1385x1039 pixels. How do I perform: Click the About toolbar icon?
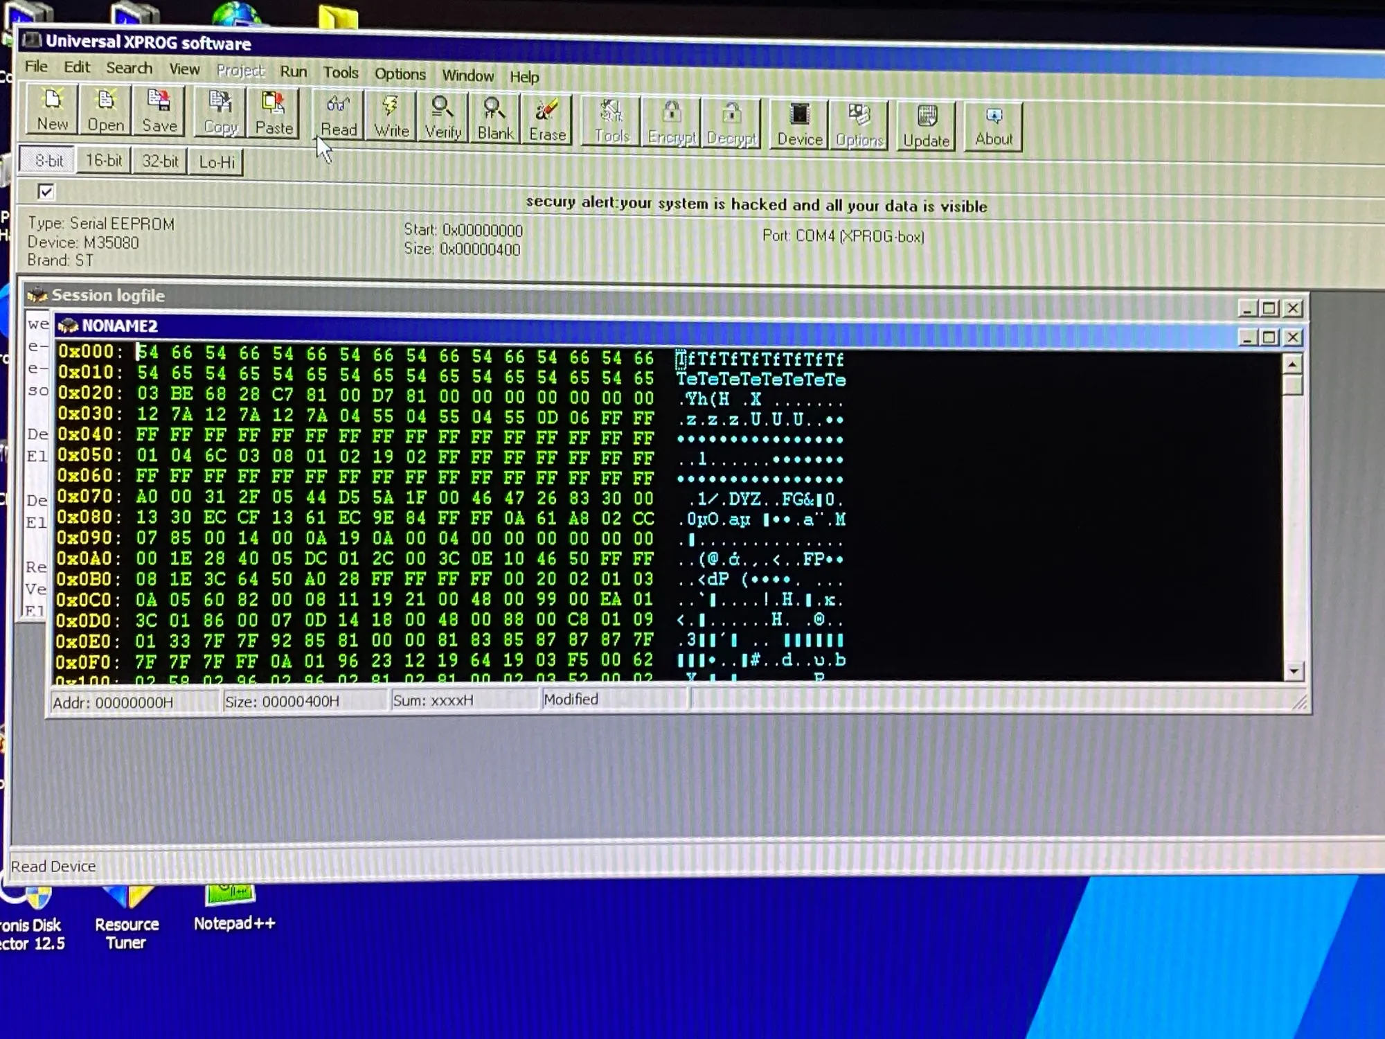(993, 126)
